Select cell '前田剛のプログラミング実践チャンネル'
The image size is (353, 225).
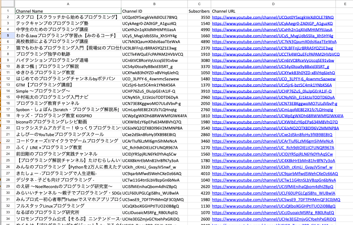coord(68,154)
